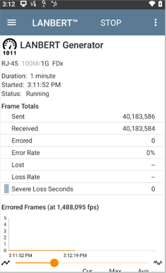Select the Severe Loss Seconds row
The height and width of the screenshot is (273, 166).
(x=82, y=189)
